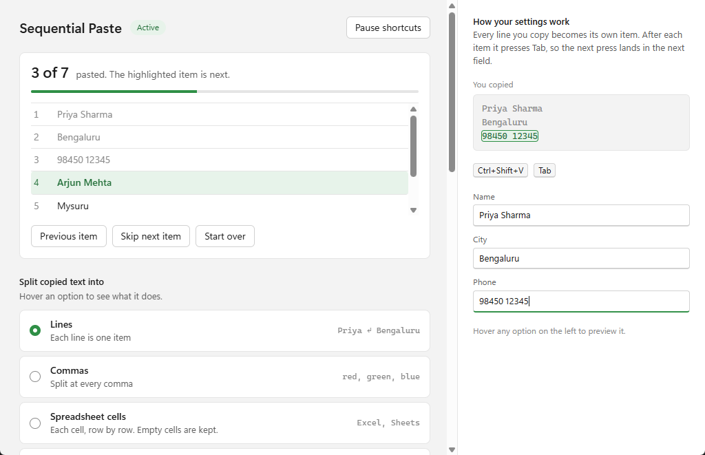Click the paste progress bar
This screenshot has width=705, height=455.
[x=225, y=92]
